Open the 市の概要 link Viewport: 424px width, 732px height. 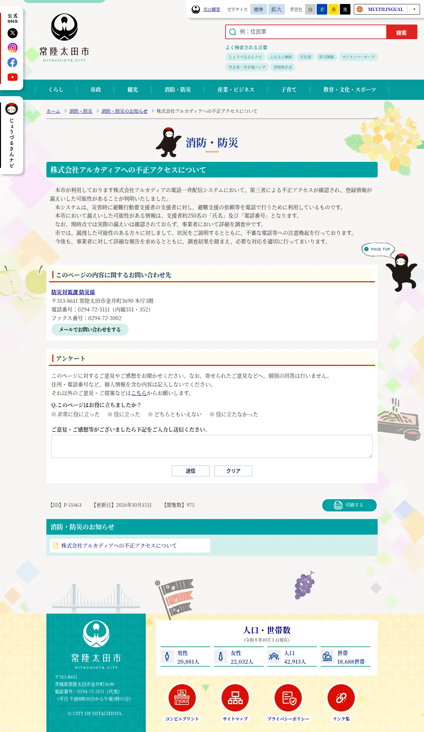pyautogui.click(x=212, y=10)
